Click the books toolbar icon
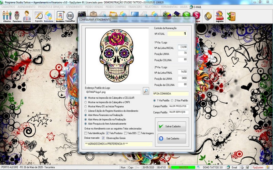Viewport: 273px width, 170px height. [176, 14]
